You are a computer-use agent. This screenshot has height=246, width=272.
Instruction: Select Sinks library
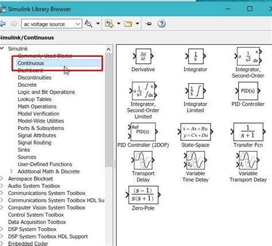tap(24, 149)
